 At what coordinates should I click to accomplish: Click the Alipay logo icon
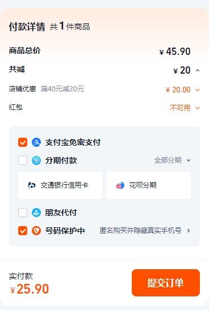(x=36, y=142)
